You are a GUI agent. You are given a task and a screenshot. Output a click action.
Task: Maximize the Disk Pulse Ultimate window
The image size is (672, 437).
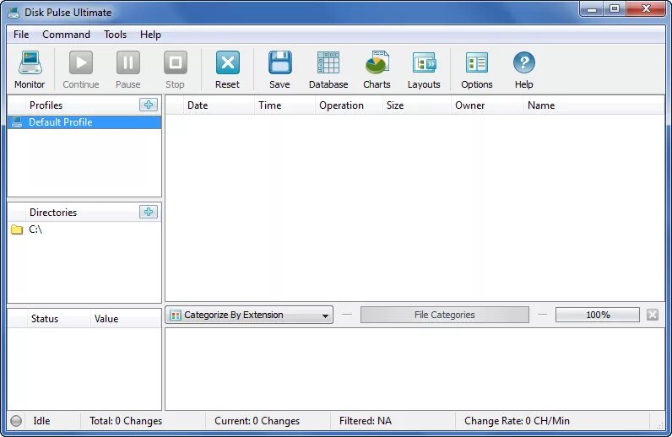click(x=615, y=8)
